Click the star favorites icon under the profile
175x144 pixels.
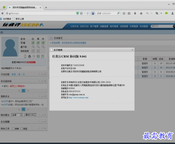[34, 56]
